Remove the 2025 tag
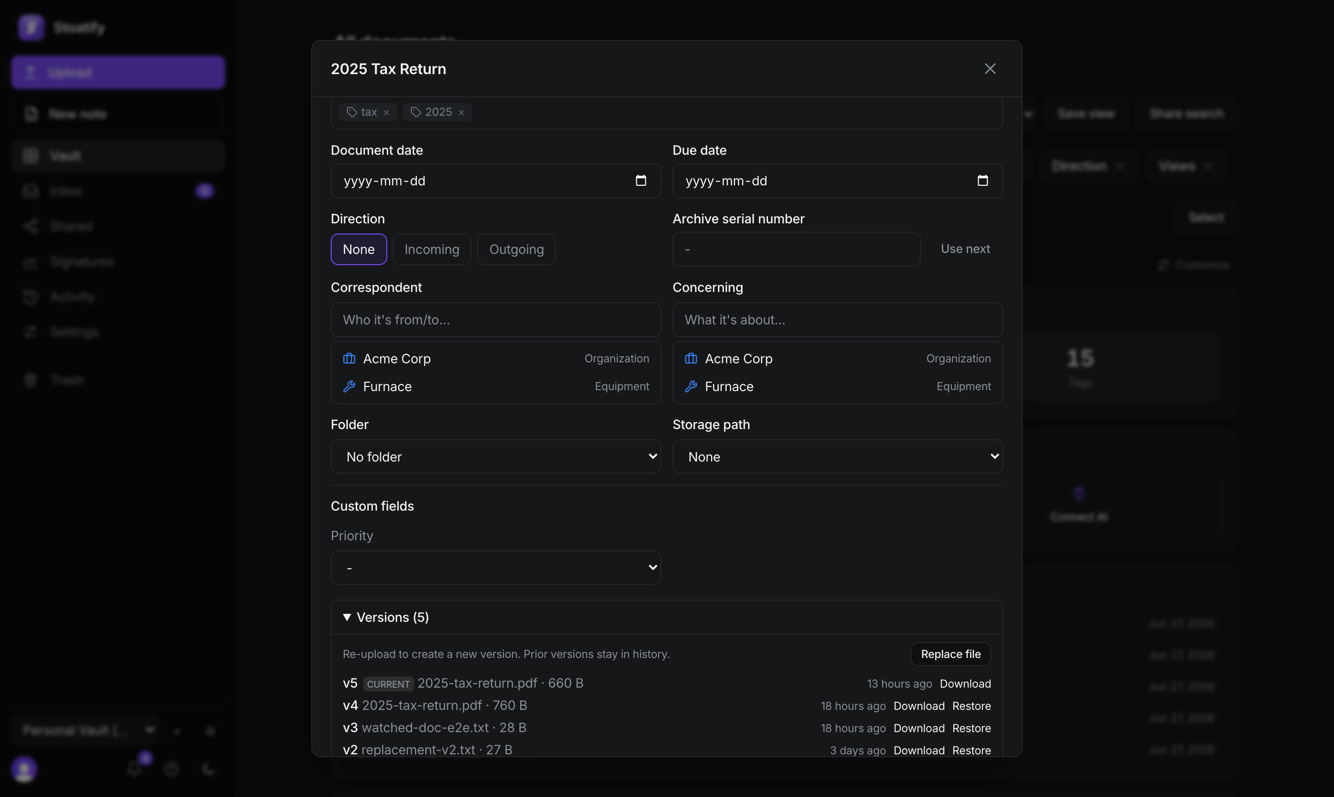The height and width of the screenshot is (797, 1334). (460, 112)
